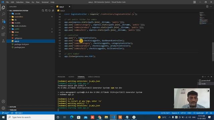This screenshot has height=120, width=214.
Task: Click CRLF end of line setting
Action: [189, 113]
